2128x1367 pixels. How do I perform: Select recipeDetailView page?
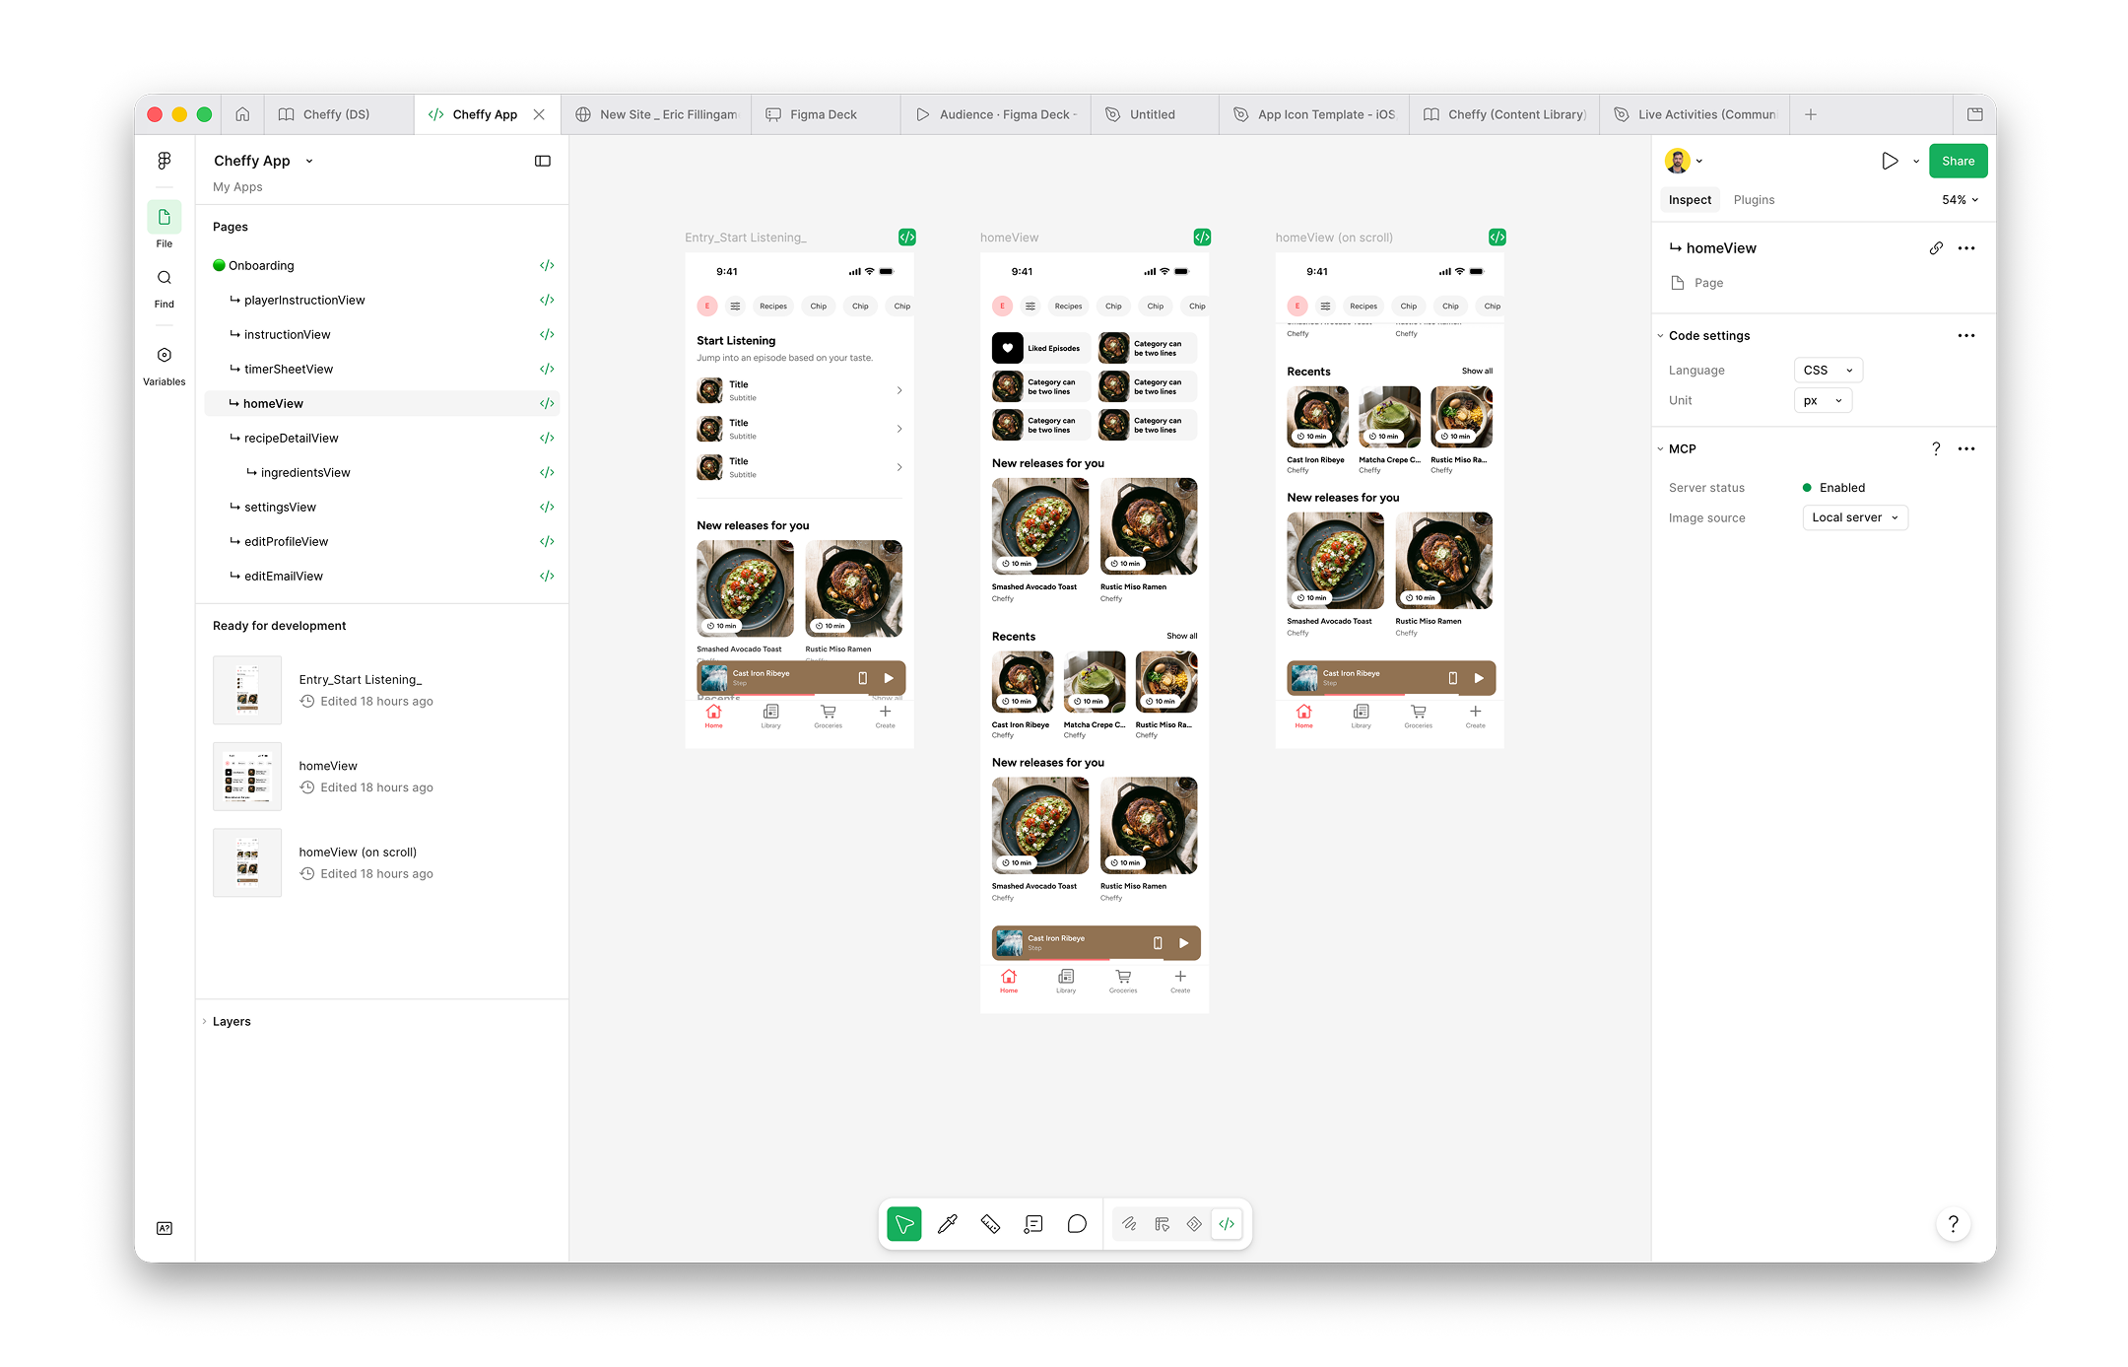tap(382, 438)
